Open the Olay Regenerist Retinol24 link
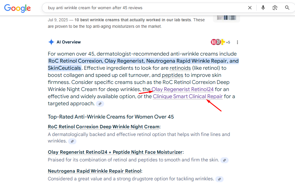 [x=183, y=89]
